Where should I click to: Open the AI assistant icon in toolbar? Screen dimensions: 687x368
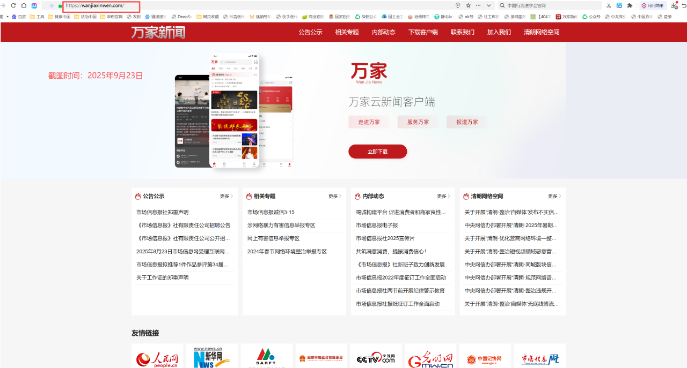pos(34,5)
